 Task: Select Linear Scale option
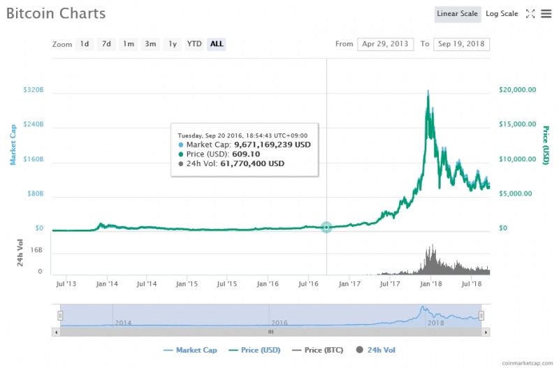point(457,13)
